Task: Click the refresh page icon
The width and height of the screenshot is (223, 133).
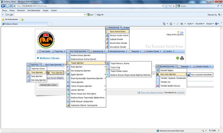Action: pyautogui.click(x=170, y=6)
